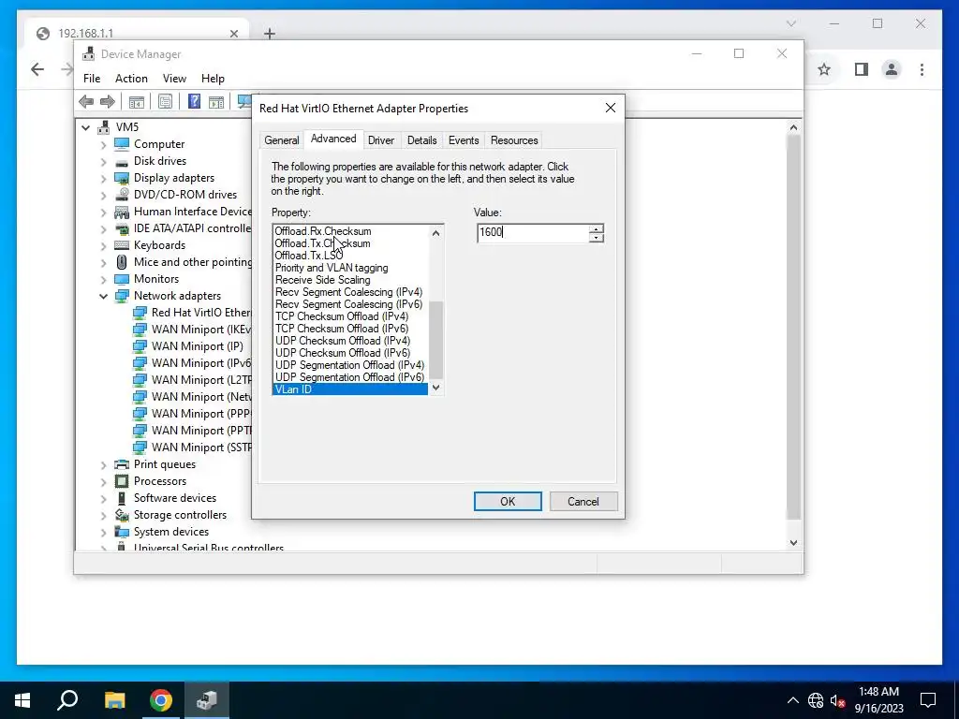
Task: Open the File menu in Device Manager
Action: point(92,79)
